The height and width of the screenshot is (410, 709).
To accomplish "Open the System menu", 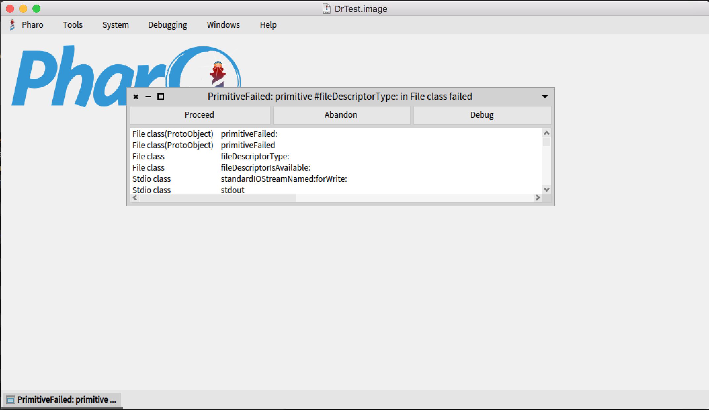I will 115,25.
